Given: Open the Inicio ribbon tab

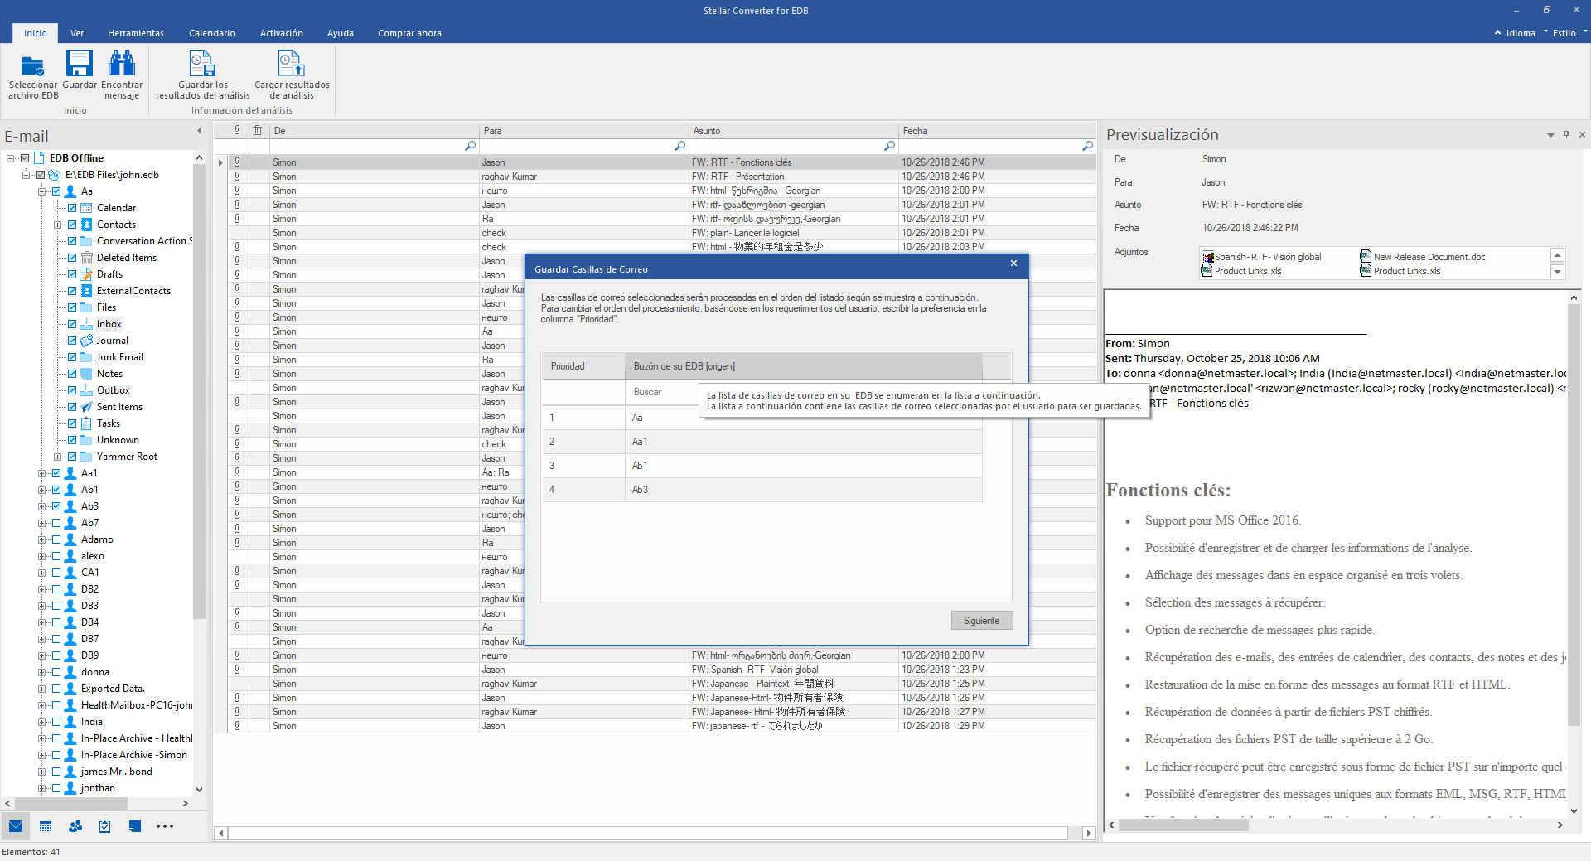Looking at the screenshot, I should [36, 33].
